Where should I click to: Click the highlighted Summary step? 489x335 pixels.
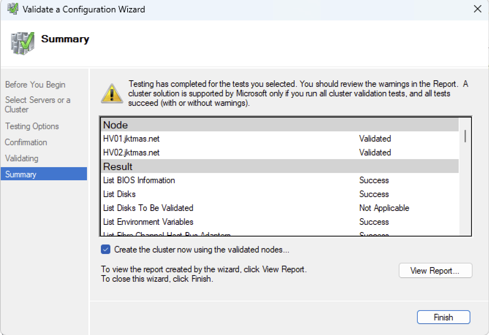coord(21,174)
